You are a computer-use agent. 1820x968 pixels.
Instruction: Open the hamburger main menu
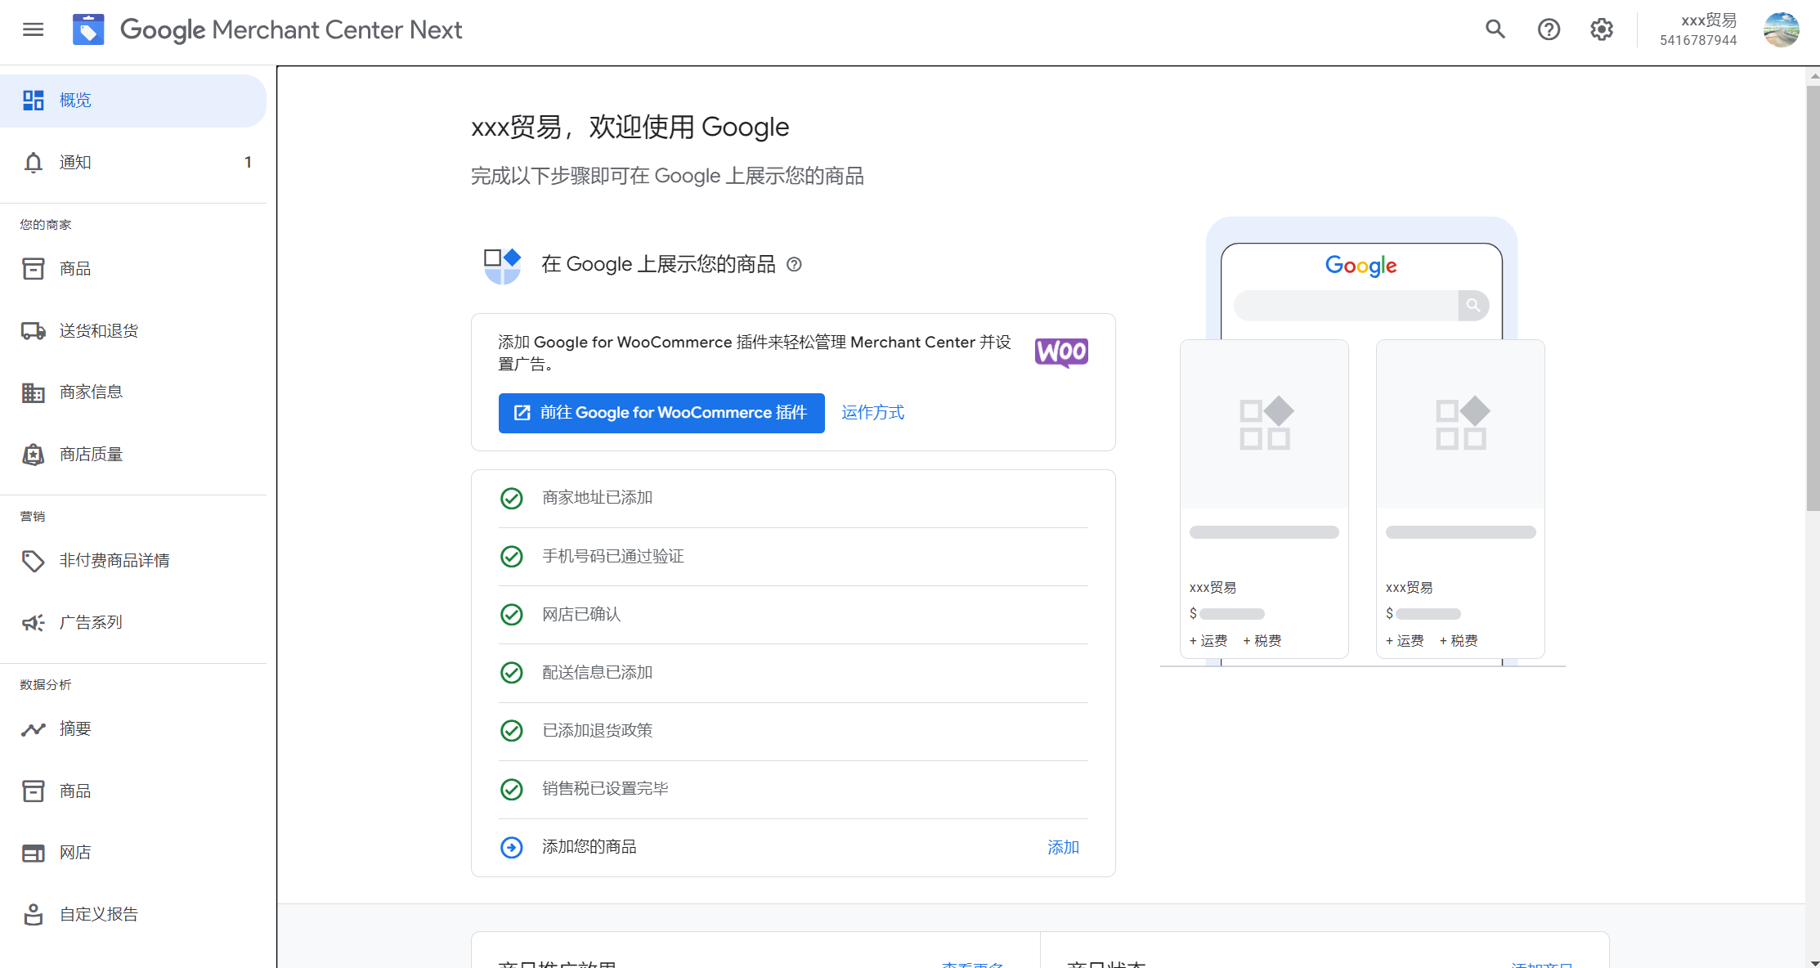[34, 30]
